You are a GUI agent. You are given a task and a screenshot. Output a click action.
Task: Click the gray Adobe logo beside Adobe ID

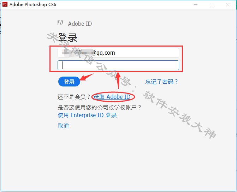(60, 23)
